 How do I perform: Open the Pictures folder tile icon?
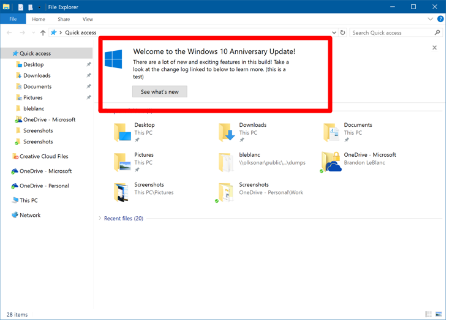coord(122,162)
